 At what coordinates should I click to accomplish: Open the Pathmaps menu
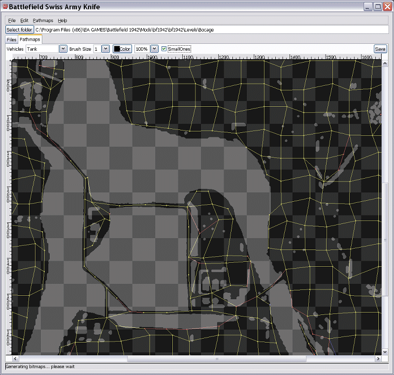pos(43,21)
